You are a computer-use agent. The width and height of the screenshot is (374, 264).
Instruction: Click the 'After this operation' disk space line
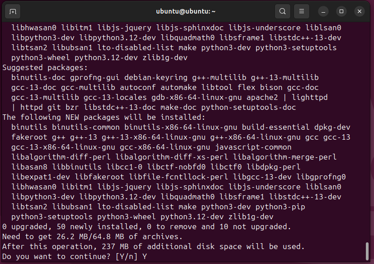click(x=154, y=246)
